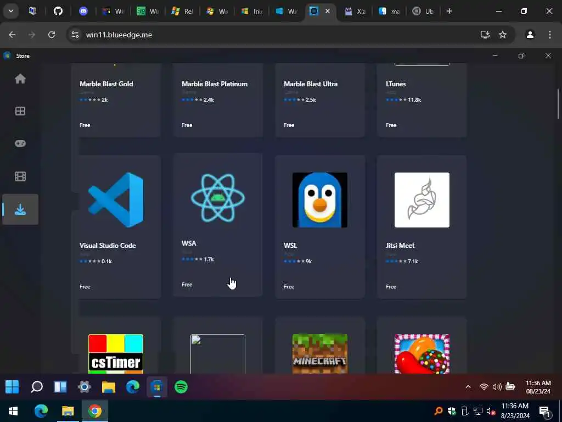Click the 9k rating of WSL
Screen dimensions: 562x422
[x=308, y=261]
